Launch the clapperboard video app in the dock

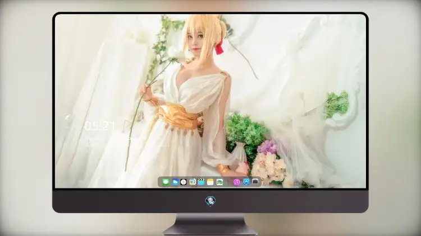point(201,182)
